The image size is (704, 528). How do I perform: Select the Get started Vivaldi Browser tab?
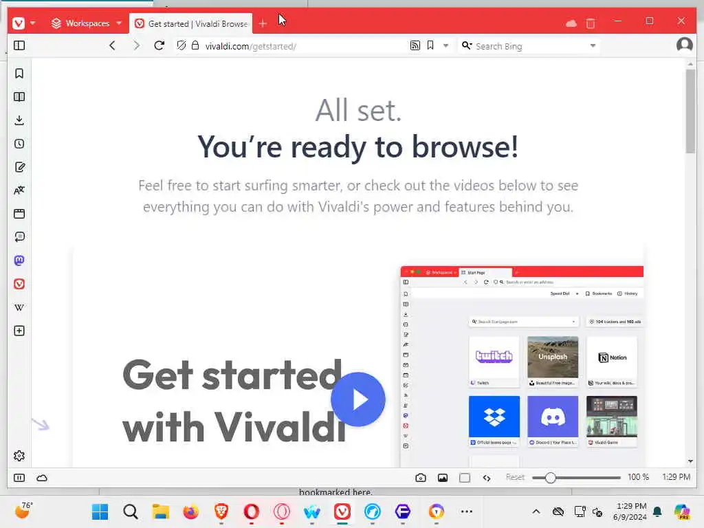pos(191,24)
